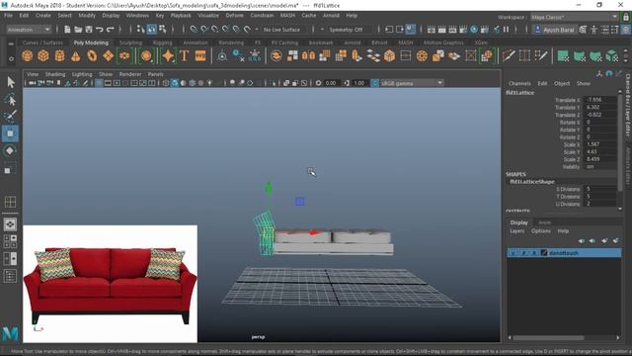
Task: Click the shelf settings gear icon
Action: (x=11, y=59)
